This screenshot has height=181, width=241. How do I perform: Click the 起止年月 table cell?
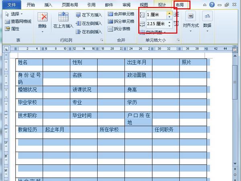pyautogui.click(x=56, y=132)
